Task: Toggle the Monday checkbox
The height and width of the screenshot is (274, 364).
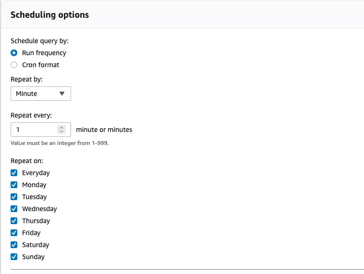Action: coord(14,185)
